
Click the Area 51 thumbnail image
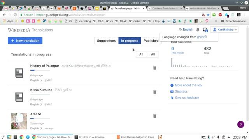coord(19,121)
